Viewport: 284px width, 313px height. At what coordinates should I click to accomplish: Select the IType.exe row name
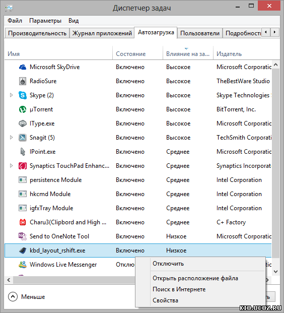coord(42,123)
